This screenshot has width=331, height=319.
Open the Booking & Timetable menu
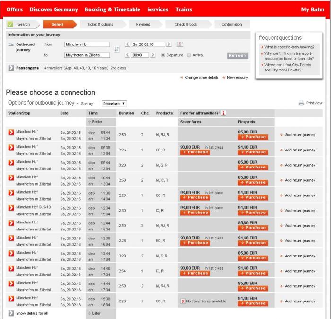coord(113,9)
